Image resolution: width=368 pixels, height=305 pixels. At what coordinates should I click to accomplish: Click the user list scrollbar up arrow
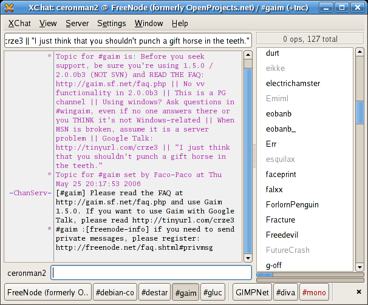(359, 52)
